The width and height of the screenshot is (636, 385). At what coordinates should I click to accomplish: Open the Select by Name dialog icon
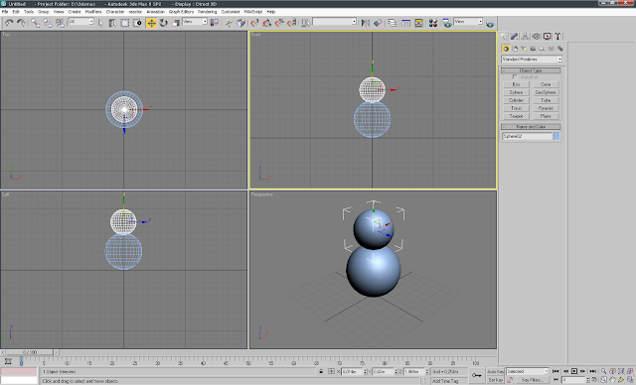[x=112, y=23]
